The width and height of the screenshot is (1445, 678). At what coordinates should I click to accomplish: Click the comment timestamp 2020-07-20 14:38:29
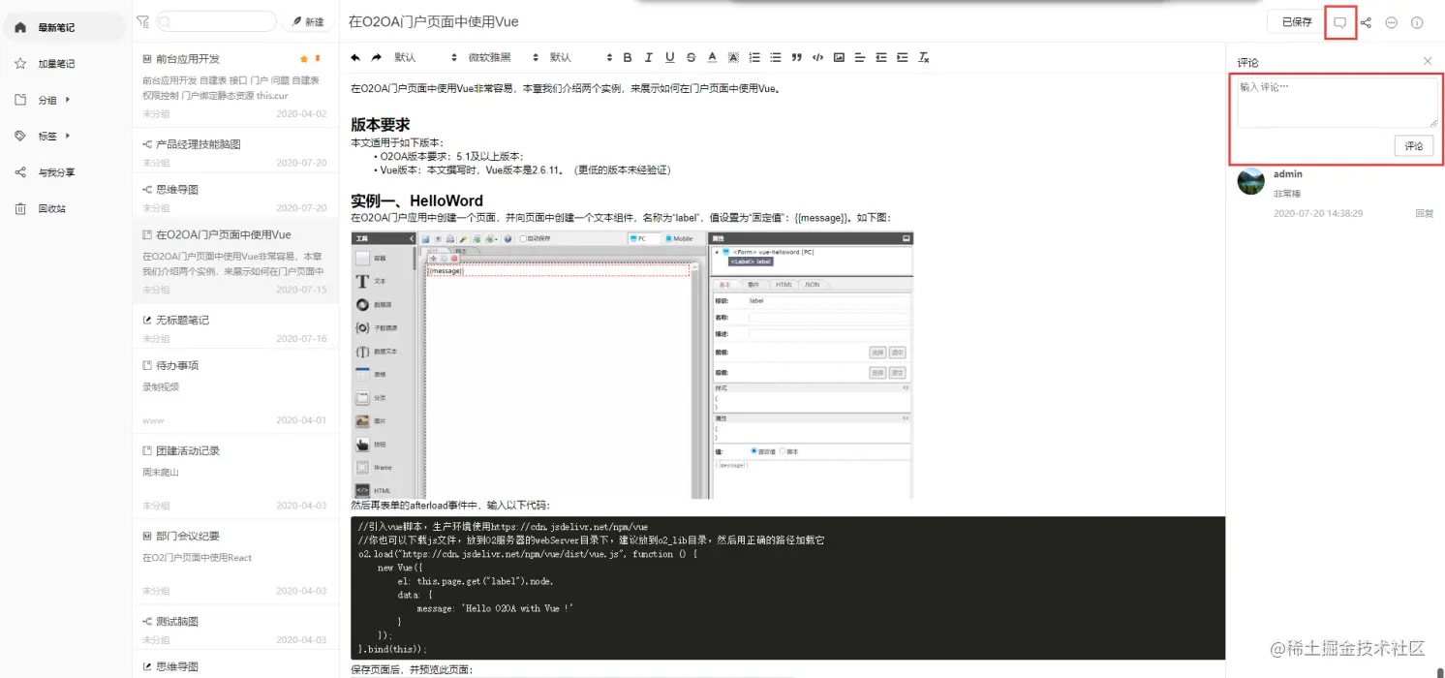[x=1318, y=213]
